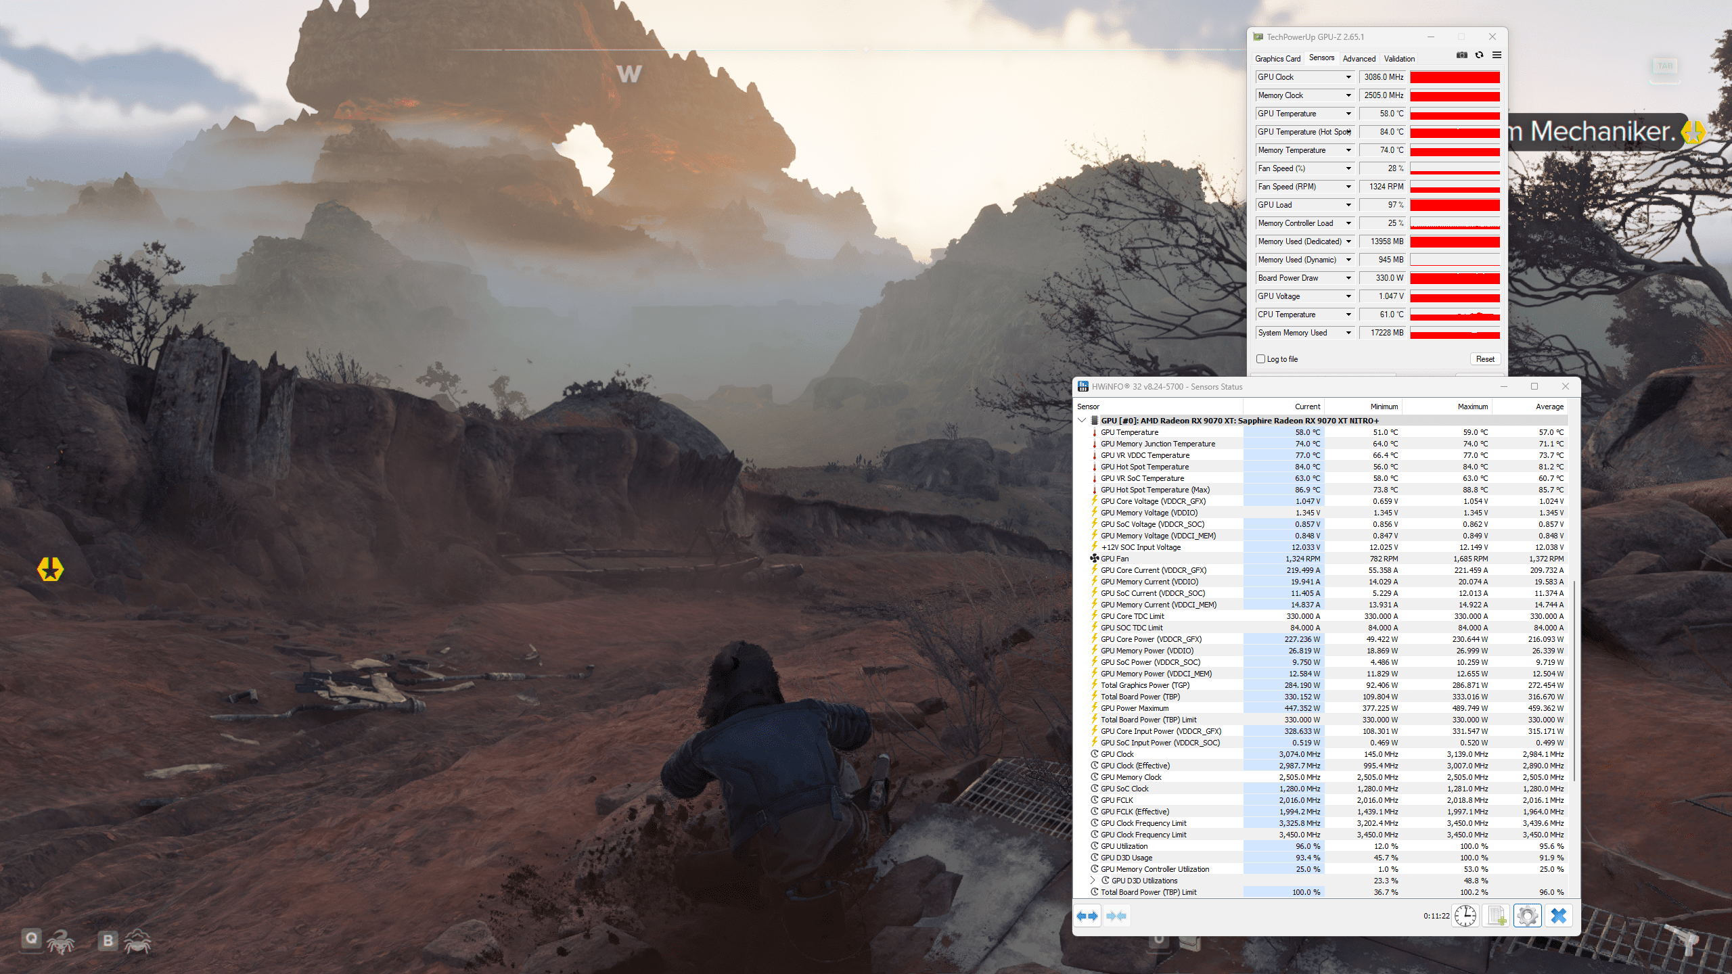Select the GPU FCLK (Effective) row
Viewport: 1732px width, 974px height.
(1321, 812)
